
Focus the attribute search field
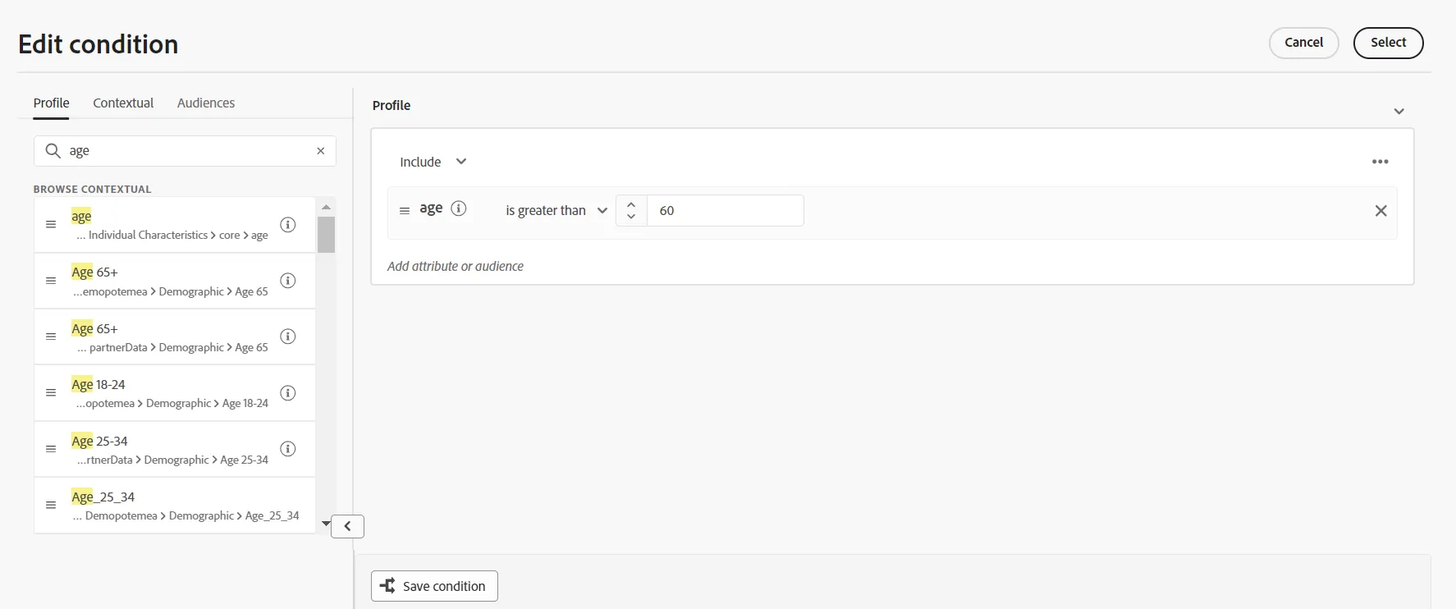coord(185,151)
